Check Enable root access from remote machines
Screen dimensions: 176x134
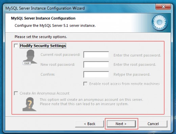click(85, 84)
